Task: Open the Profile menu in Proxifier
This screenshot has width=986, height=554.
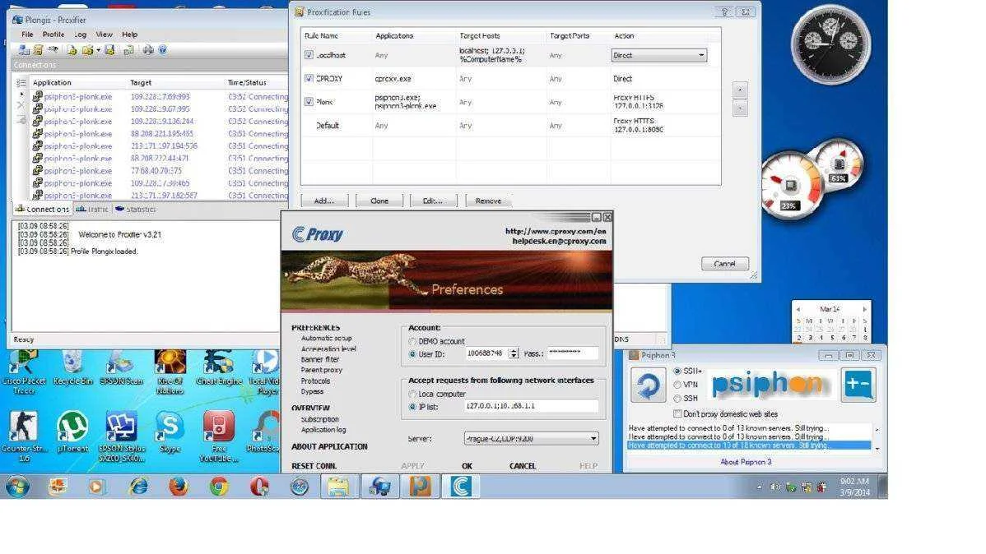Action: (x=53, y=35)
